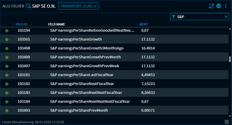Sort by the FELD-ID column header
Viewport: 232px width, 125px height.
click(21, 24)
